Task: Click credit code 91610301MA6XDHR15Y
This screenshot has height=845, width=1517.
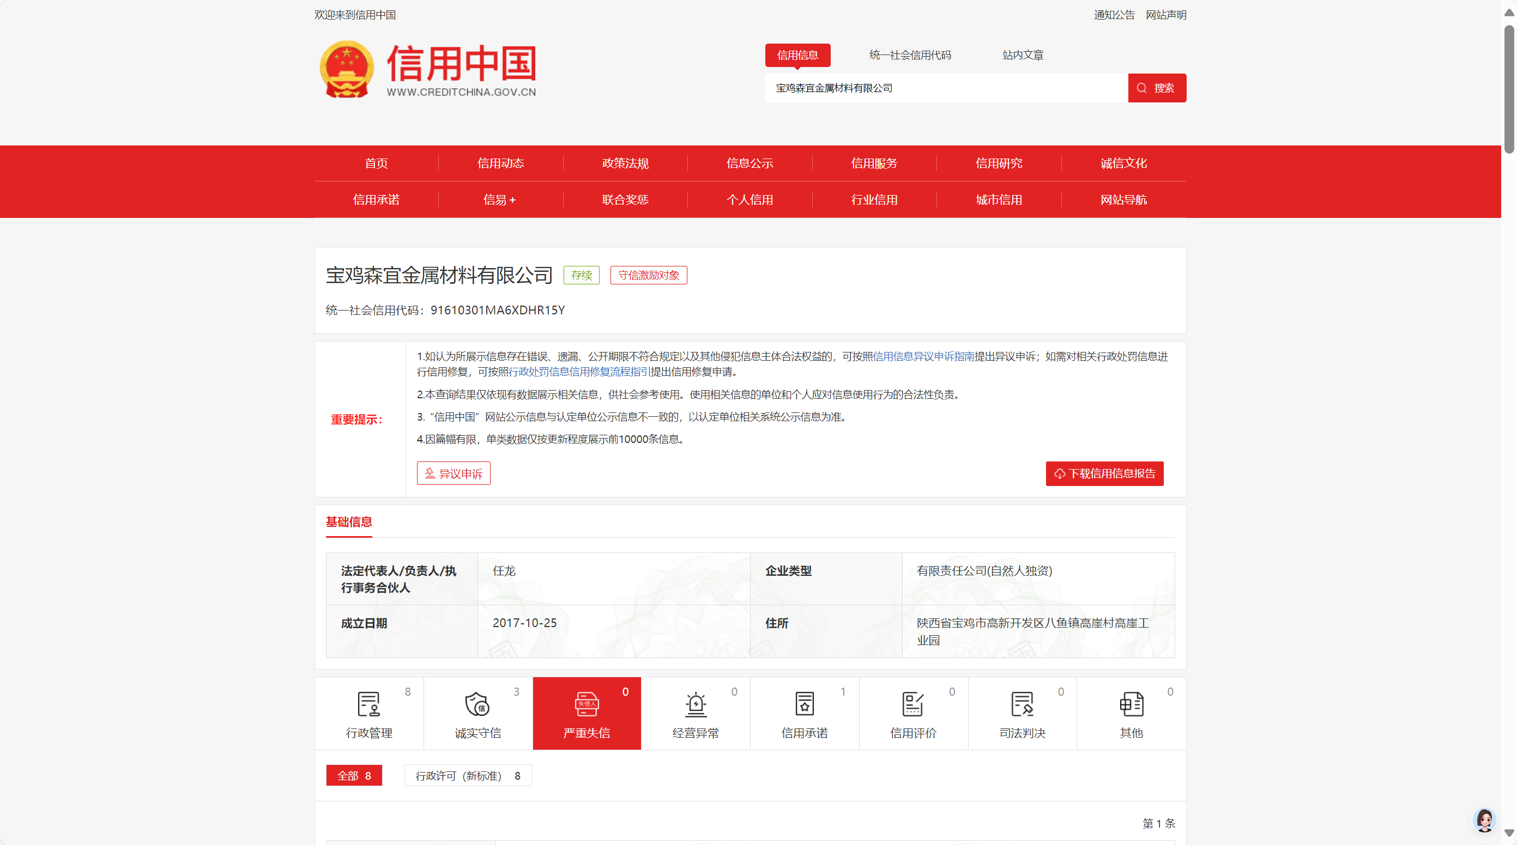Action: point(498,309)
